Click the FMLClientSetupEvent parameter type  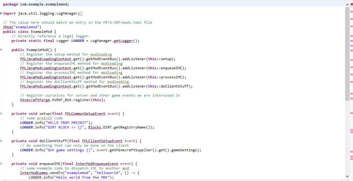click(102, 141)
